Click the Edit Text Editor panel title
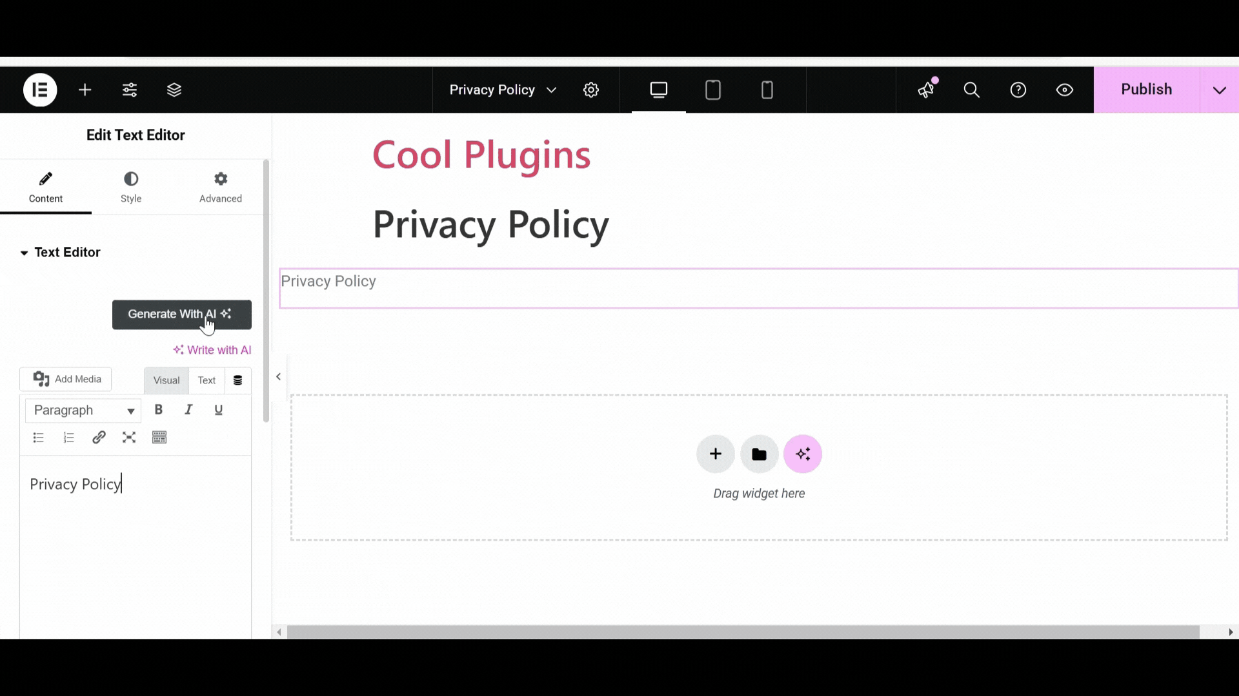This screenshot has height=696, width=1239. [136, 135]
